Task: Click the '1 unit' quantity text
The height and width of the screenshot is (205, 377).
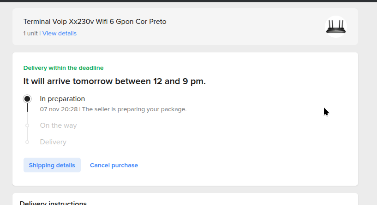Action: tap(30, 34)
